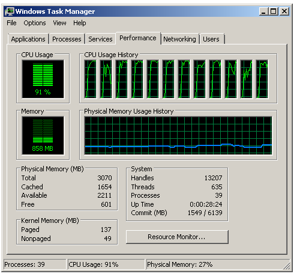Click the Task Manager title bar icon
Image resolution: width=294 pixels, height=274 pixels.
[10, 11]
